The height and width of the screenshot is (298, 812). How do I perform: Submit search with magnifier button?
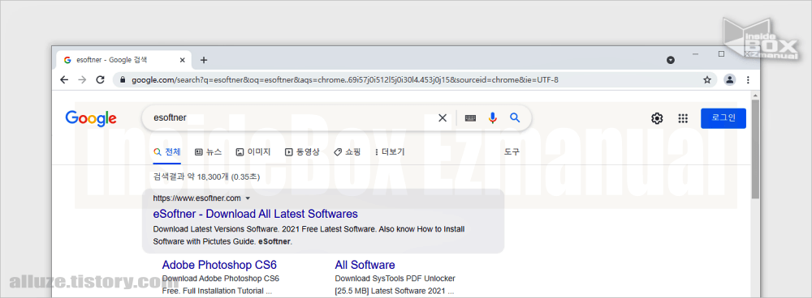pyautogui.click(x=515, y=118)
